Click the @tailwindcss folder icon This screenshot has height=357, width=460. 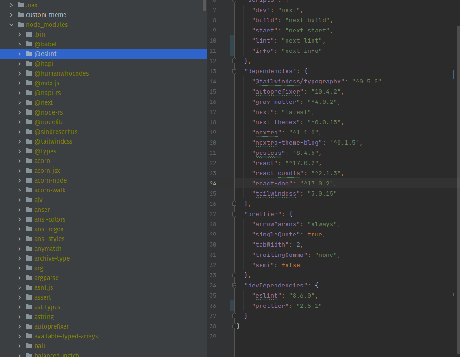[29, 141]
